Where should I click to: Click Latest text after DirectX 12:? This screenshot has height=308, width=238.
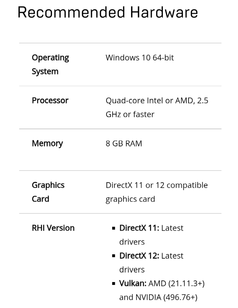[x=172, y=256]
